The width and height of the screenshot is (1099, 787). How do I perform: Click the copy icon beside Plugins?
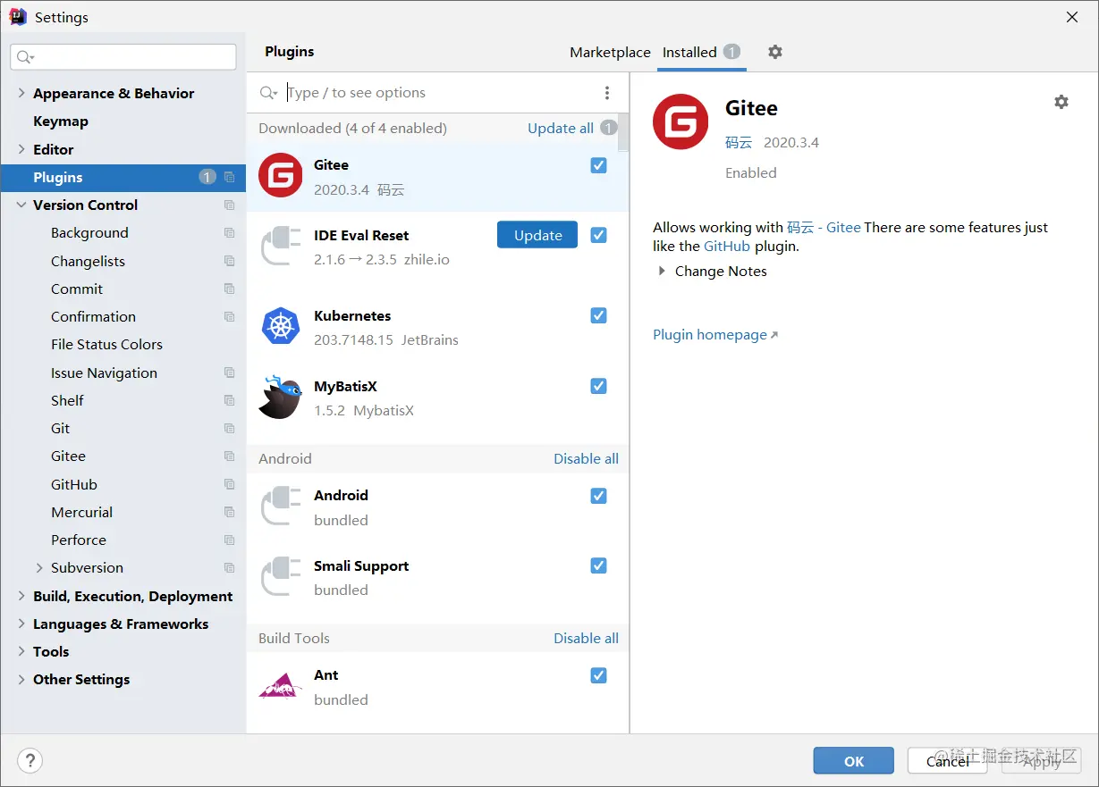click(x=230, y=177)
